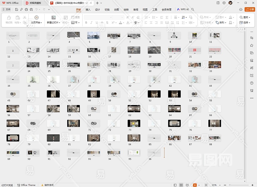Open the 文件 file menu
Viewport: 257px width, 187px height.
pos(7,10)
